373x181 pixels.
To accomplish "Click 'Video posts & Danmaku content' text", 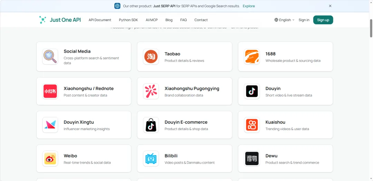I will pyautogui.click(x=190, y=162).
